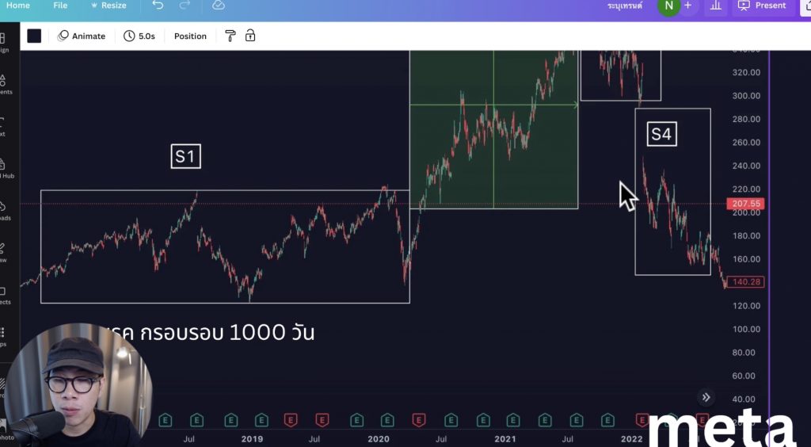
Task: Click the 2022 year axis label
Action: pos(631,439)
